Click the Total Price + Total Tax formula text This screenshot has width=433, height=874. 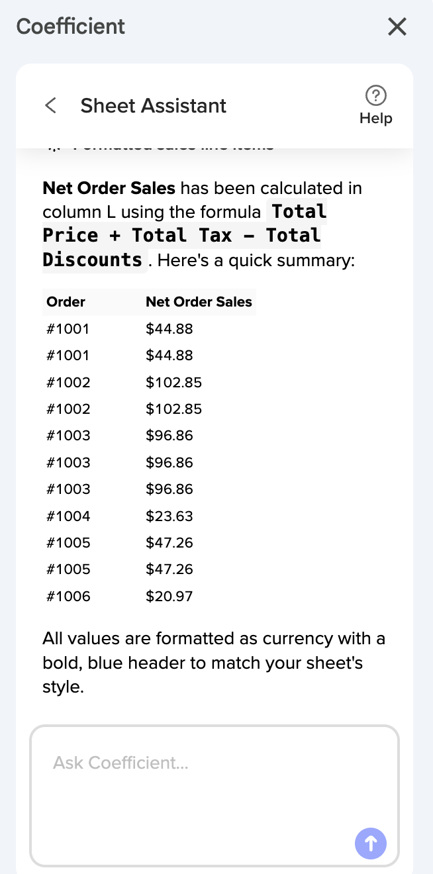point(185,235)
